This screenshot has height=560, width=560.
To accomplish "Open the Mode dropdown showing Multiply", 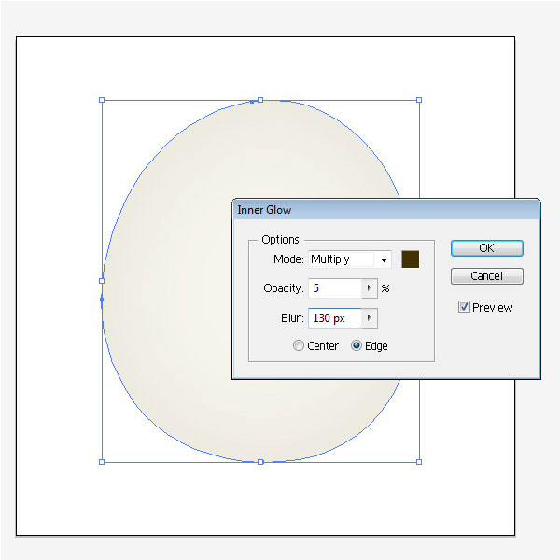I will pyautogui.click(x=350, y=259).
